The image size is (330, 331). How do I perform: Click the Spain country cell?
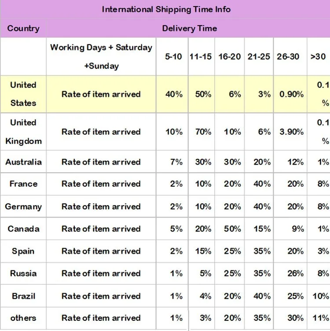click(x=23, y=251)
